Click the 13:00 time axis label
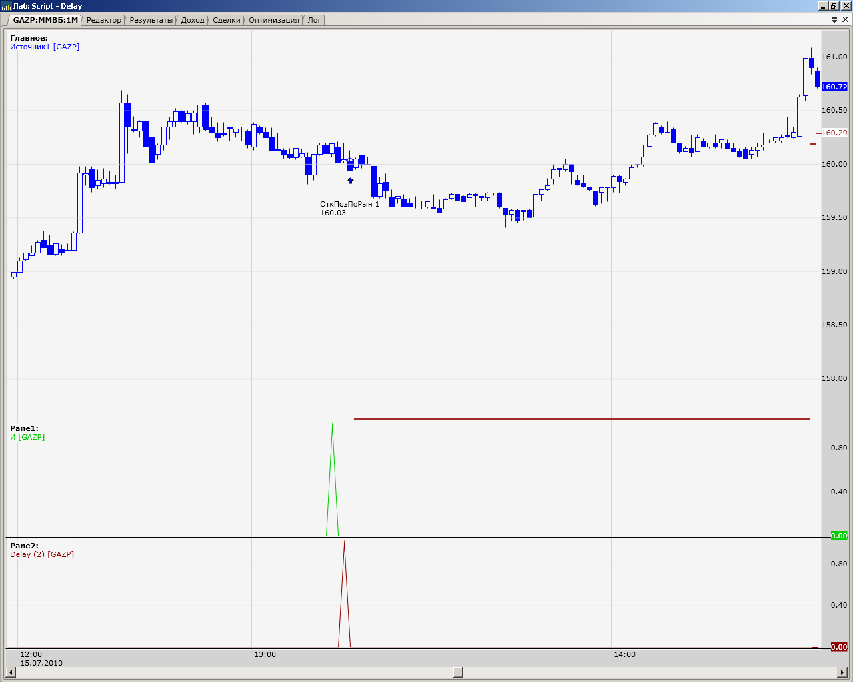 tap(265, 654)
